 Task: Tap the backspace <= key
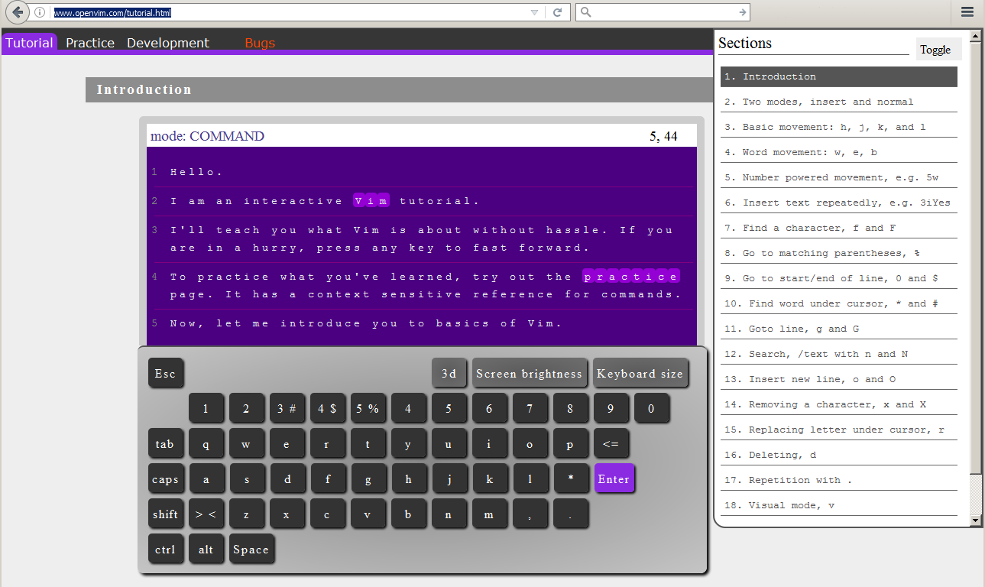coord(611,443)
